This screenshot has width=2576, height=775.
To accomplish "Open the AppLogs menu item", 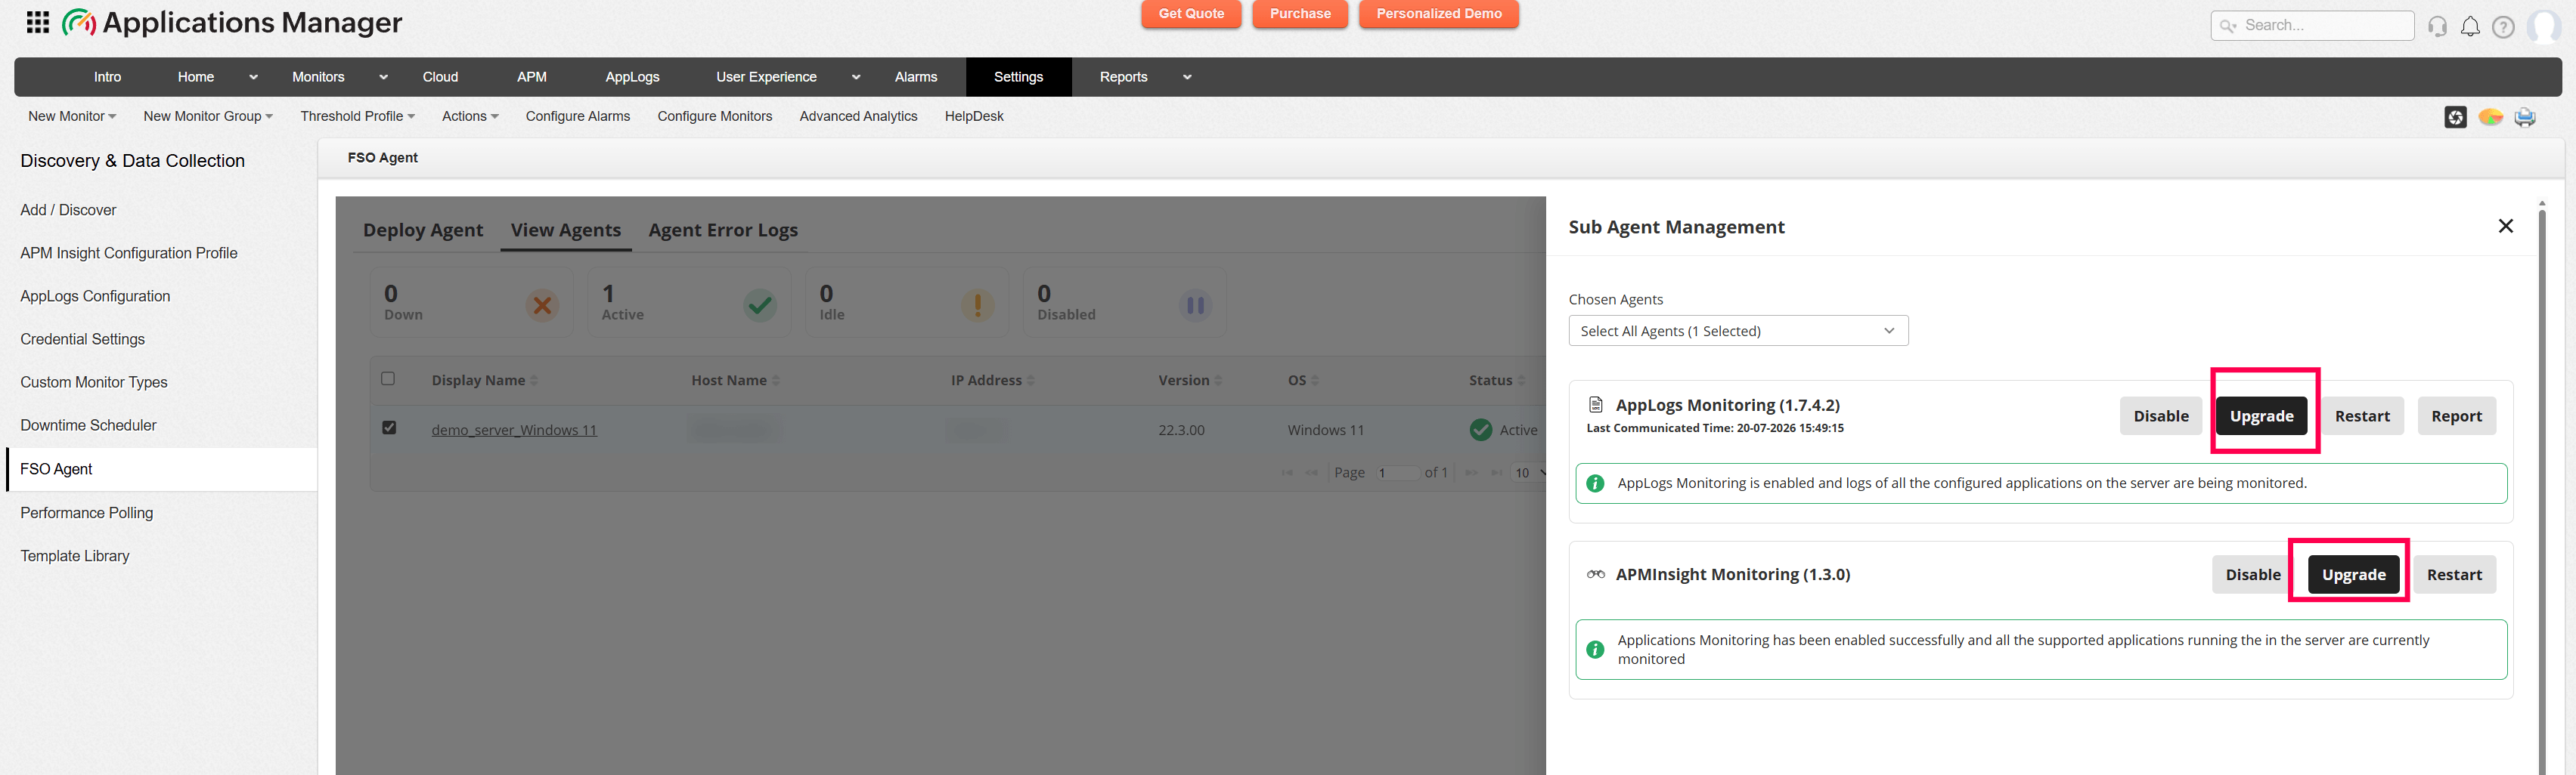I will [632, 77].
